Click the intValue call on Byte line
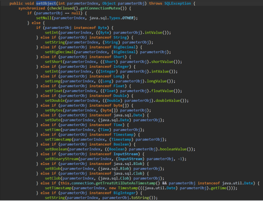 click(153, 33)
